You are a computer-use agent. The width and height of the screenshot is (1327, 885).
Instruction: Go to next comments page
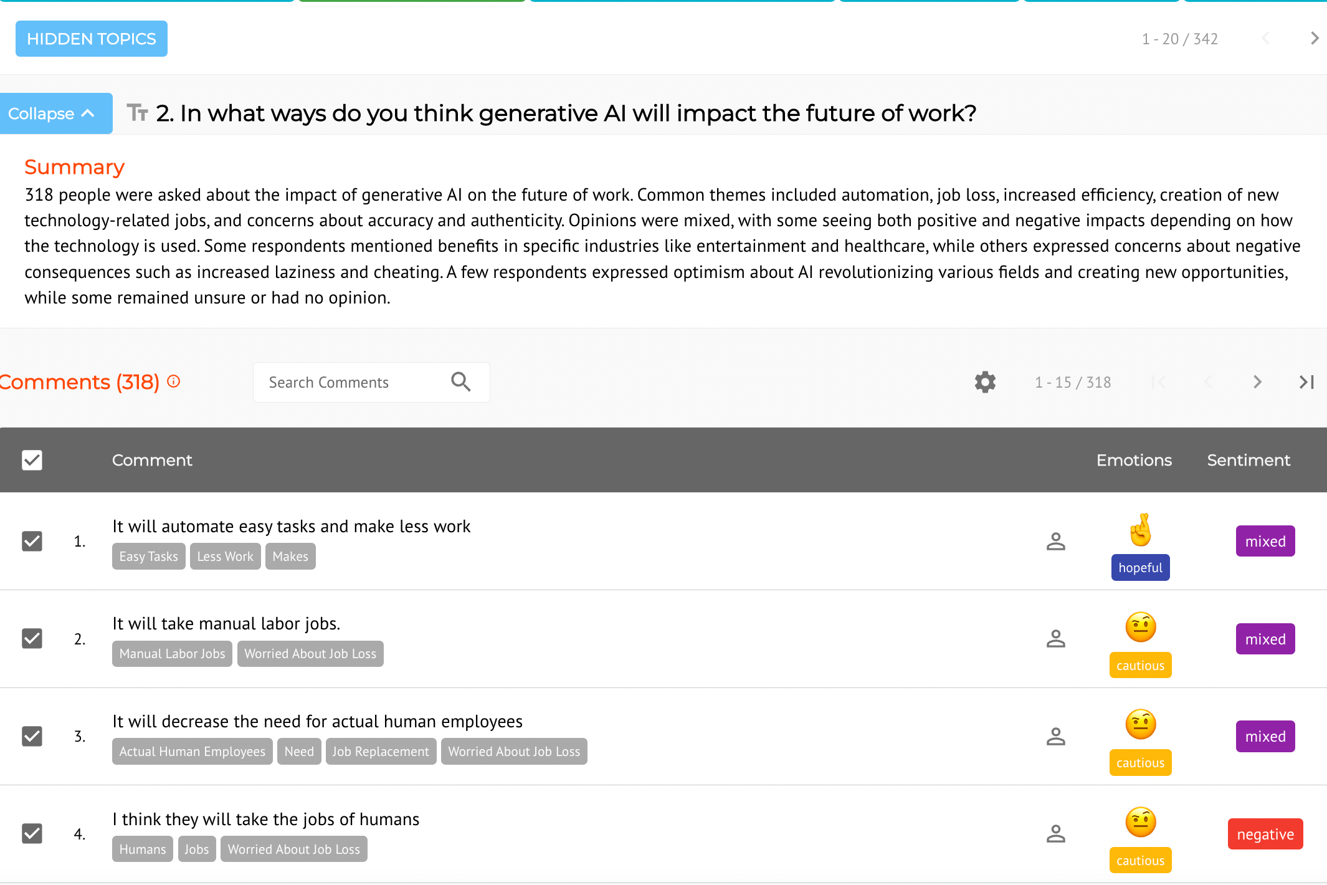point(1257,382)
